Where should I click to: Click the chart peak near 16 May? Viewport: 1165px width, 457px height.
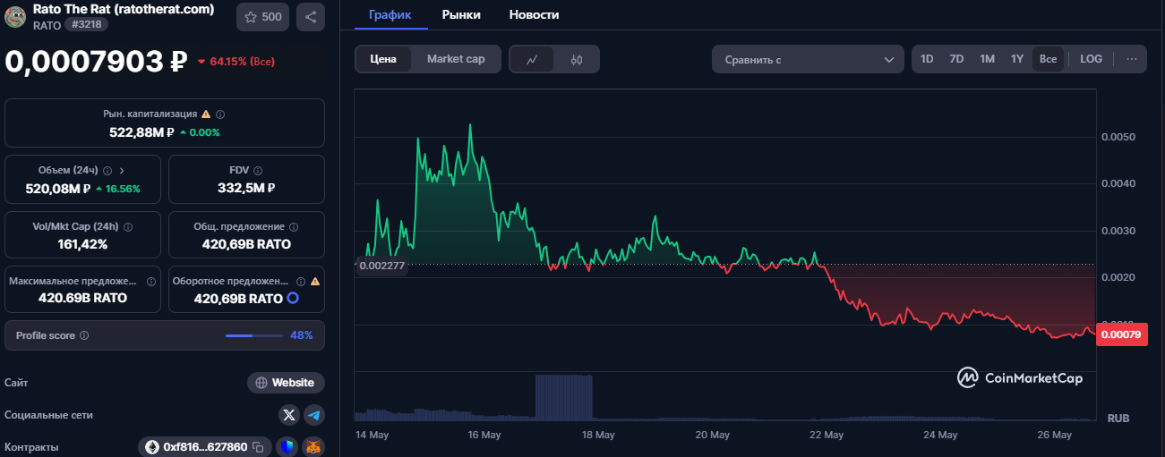470,126
